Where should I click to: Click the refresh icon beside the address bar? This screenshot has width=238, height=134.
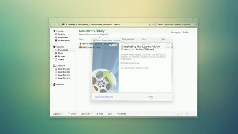coord(154,25)
